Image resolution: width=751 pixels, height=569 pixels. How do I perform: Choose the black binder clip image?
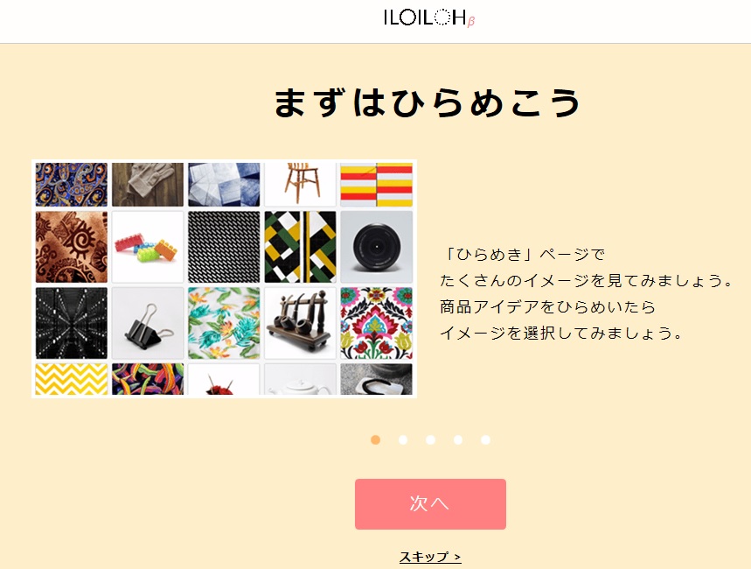click(x=148, y=323)
